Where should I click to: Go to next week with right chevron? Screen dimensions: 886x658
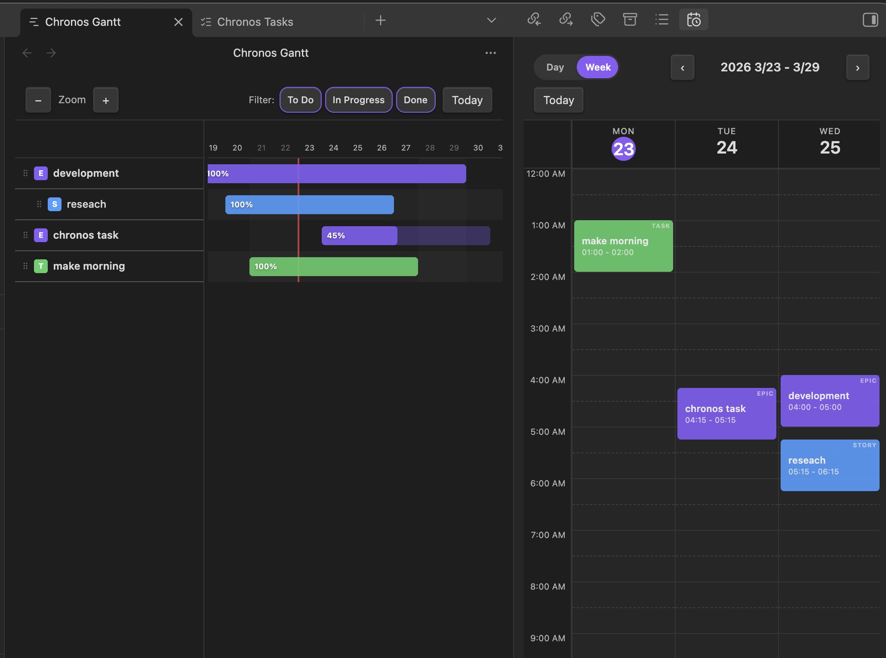pyautogui.click(x=857, y=68)
